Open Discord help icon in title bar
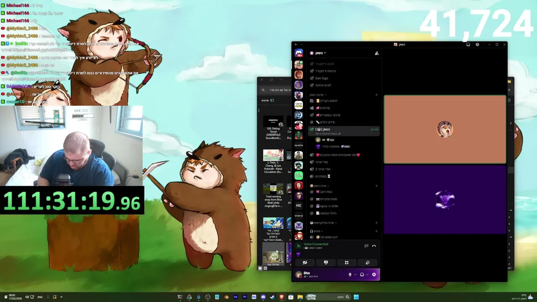Image resolution: width=537 pixels, height=302 pixels. pyautogui.click(x=477, y=44)
